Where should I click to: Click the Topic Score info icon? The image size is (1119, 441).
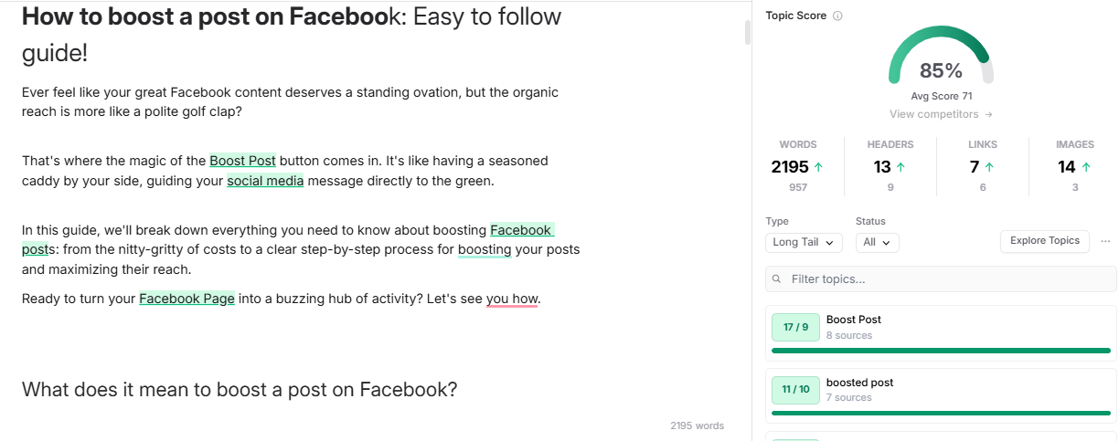(838, 16)
